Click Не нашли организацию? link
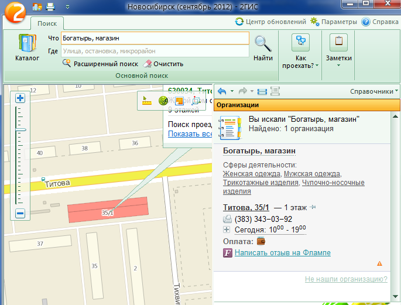 (346, 279)
